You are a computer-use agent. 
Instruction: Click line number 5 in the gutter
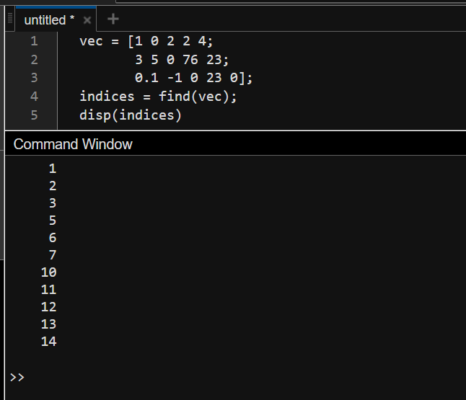(34, 115)
